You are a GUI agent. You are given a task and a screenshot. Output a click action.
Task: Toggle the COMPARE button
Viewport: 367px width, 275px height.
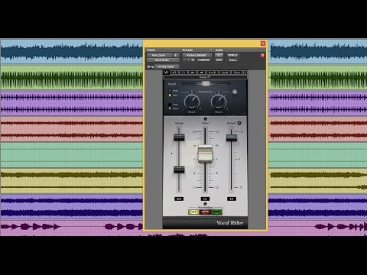(x=203, y=60)
